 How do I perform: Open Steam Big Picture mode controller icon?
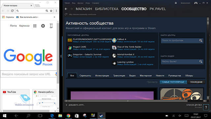[196, 3]
